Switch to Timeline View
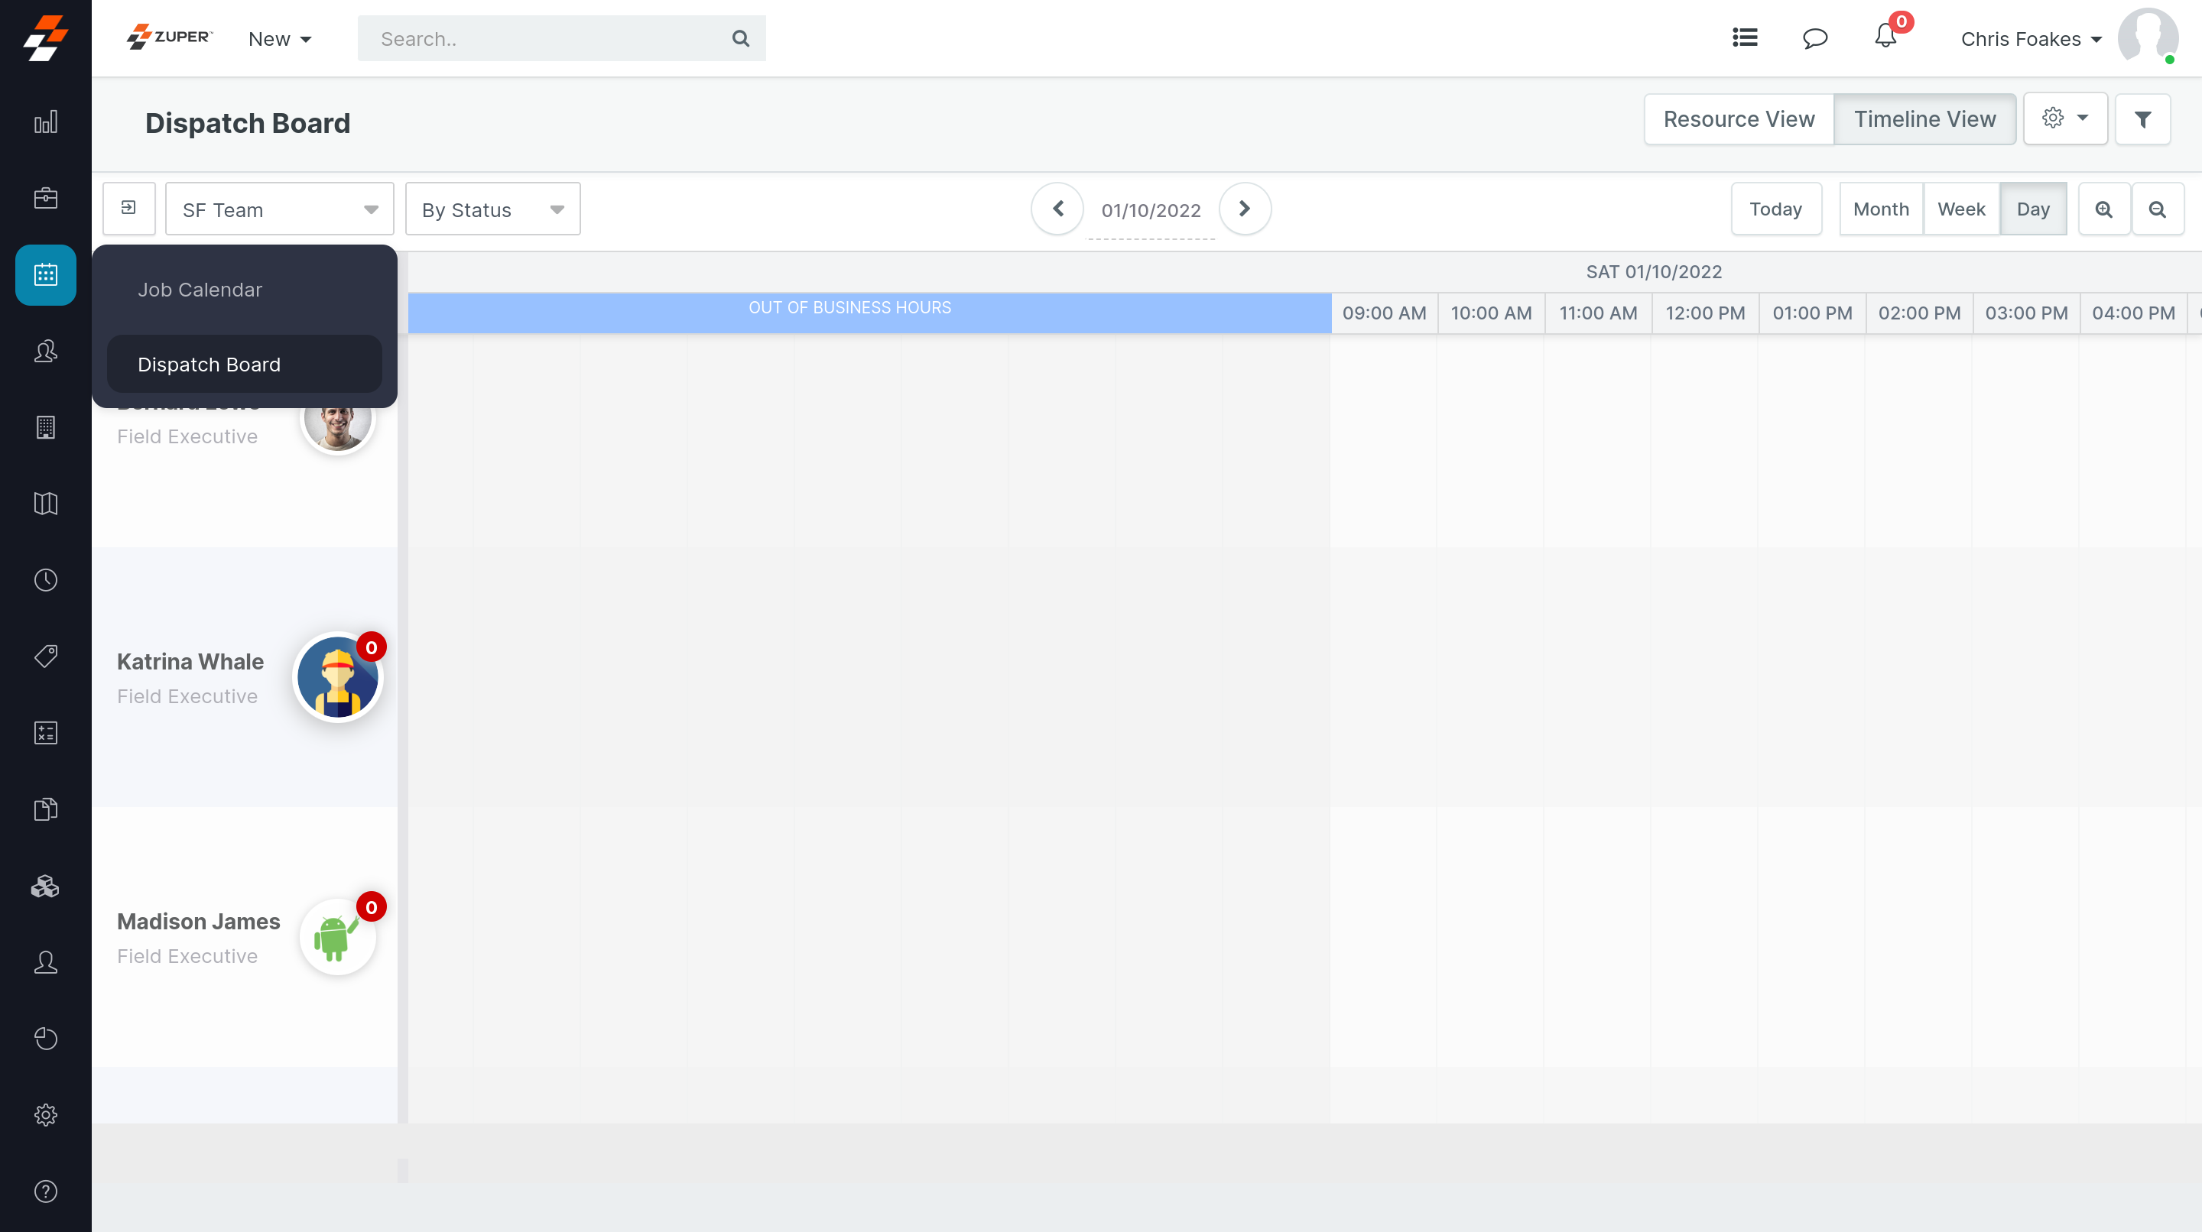 [x=1924, y=120]
